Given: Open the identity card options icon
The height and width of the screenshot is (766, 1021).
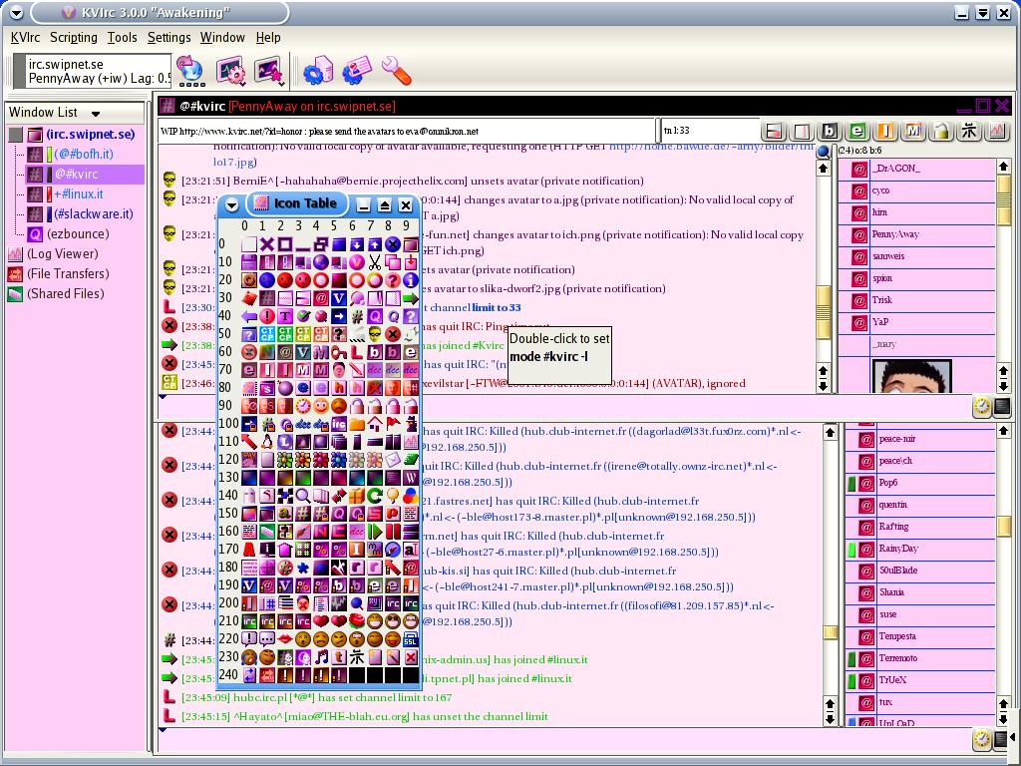Looking at the screenshot, I should coord(357,70).
